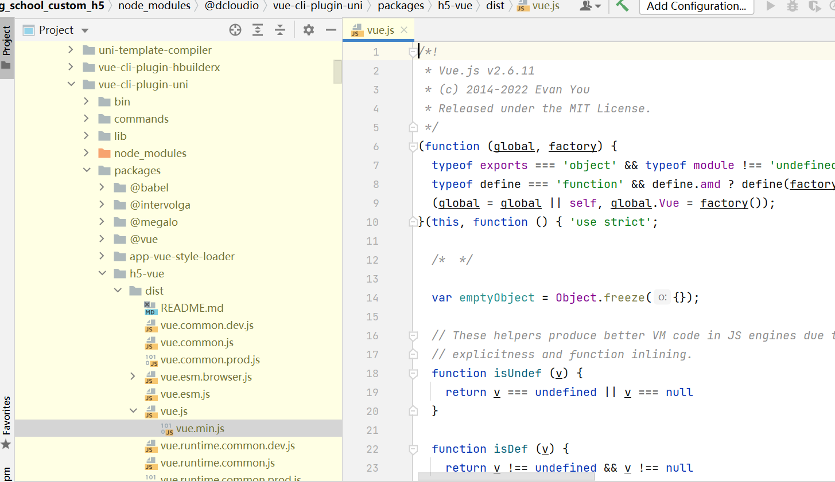835x482 pixels.
Task: Select the commands folder in the tree
Action: point(141,119)
